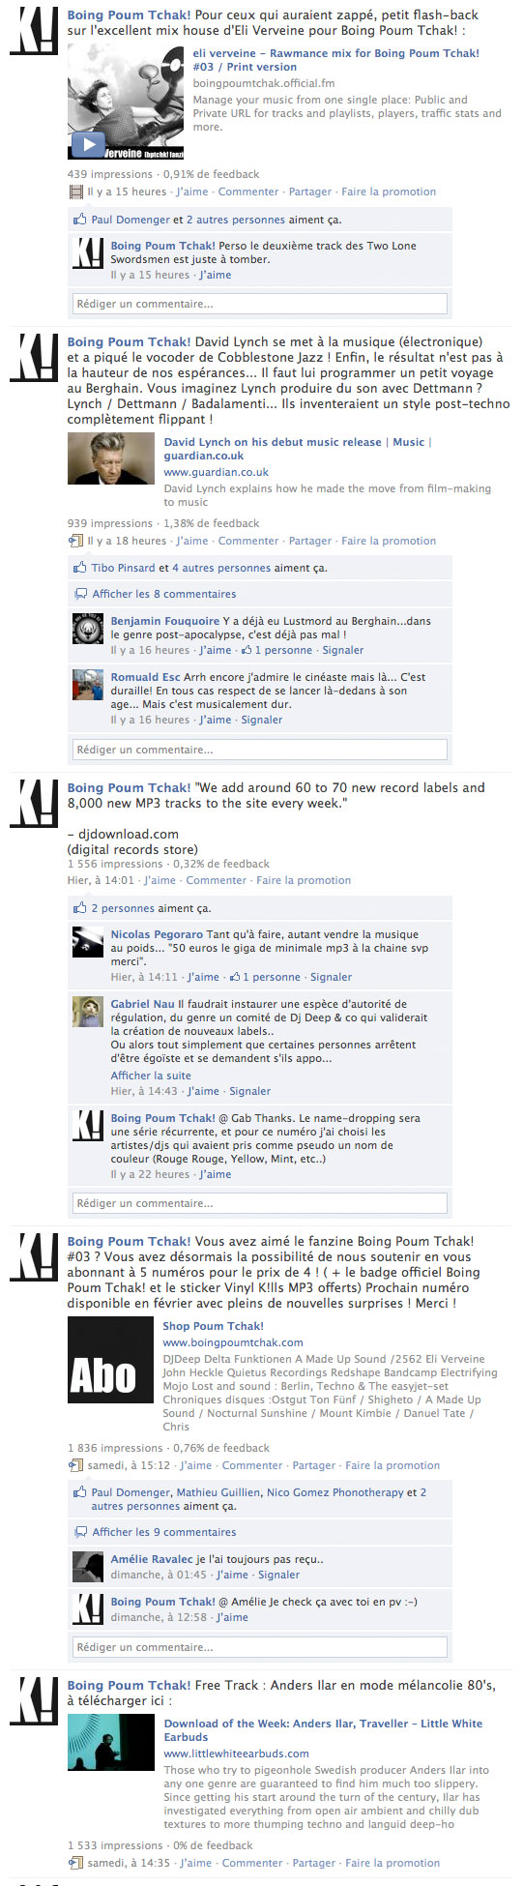Play the Eli Verveine mix video thumbnail
523x1886 pixels.
126,115
